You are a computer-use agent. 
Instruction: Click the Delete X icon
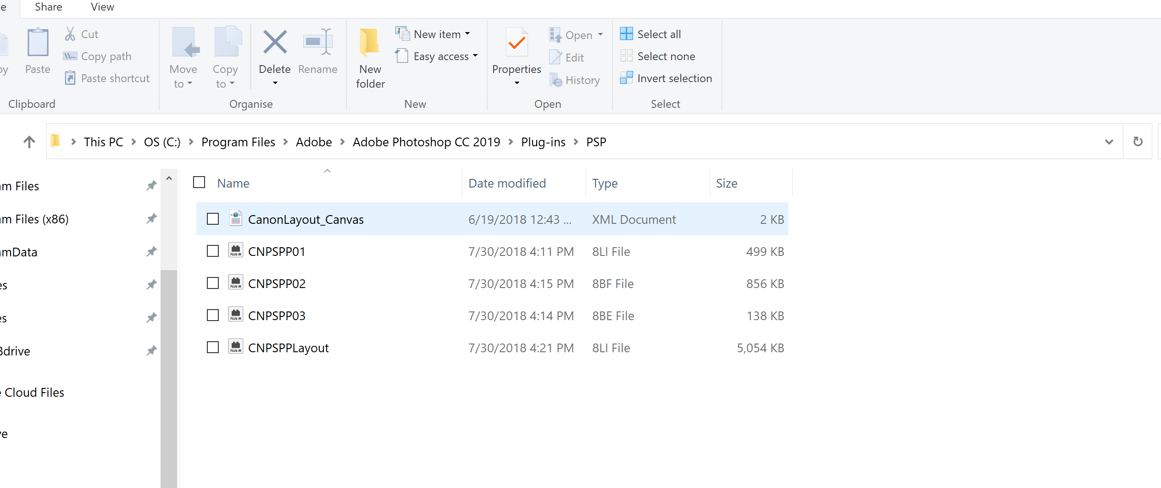275,43
